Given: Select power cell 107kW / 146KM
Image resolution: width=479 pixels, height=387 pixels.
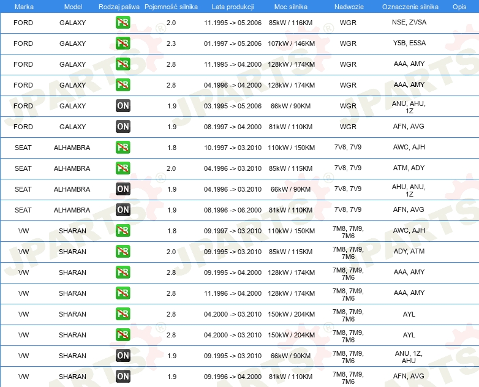Looking at the screenshot, I should tap(291, 43).
